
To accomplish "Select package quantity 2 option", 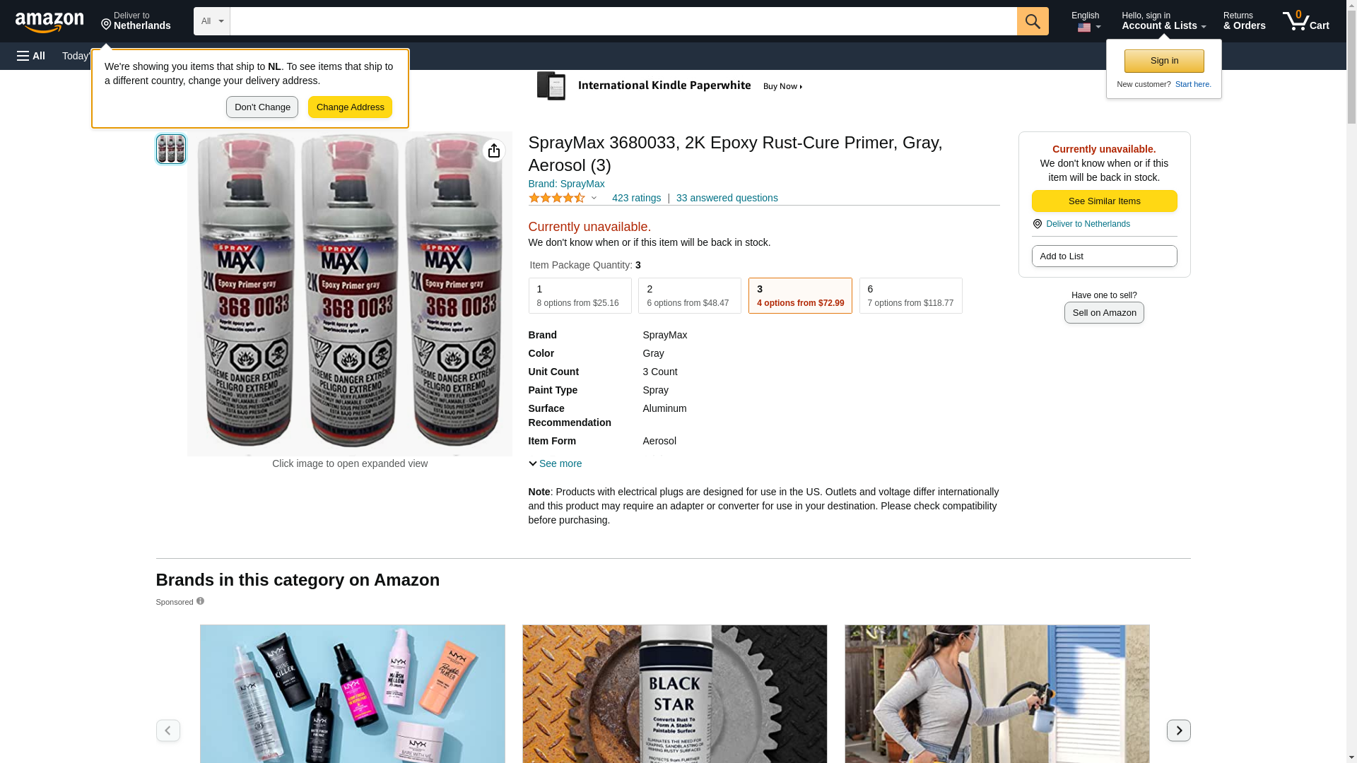I will tap(689, 295).
